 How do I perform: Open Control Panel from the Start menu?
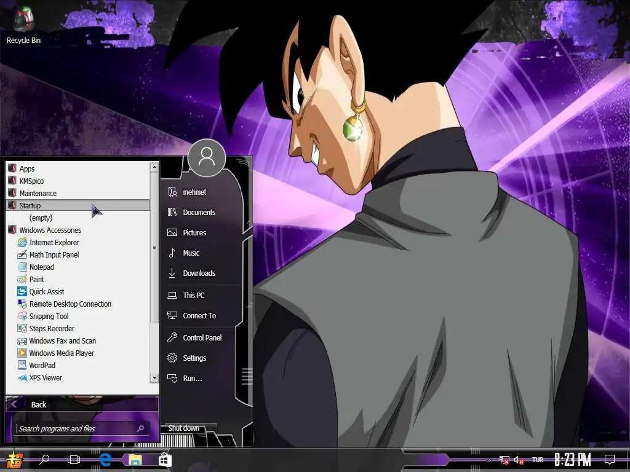coord(203,337)
